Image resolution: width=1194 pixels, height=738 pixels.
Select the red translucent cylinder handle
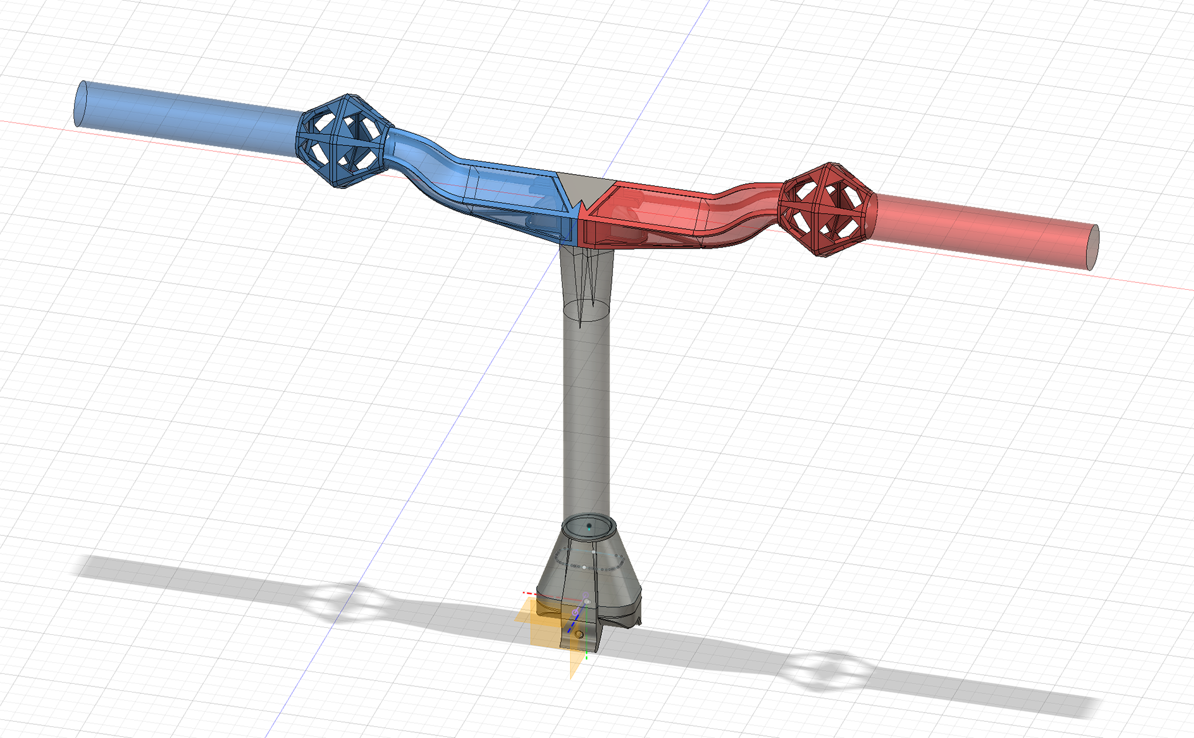(983, 231)
